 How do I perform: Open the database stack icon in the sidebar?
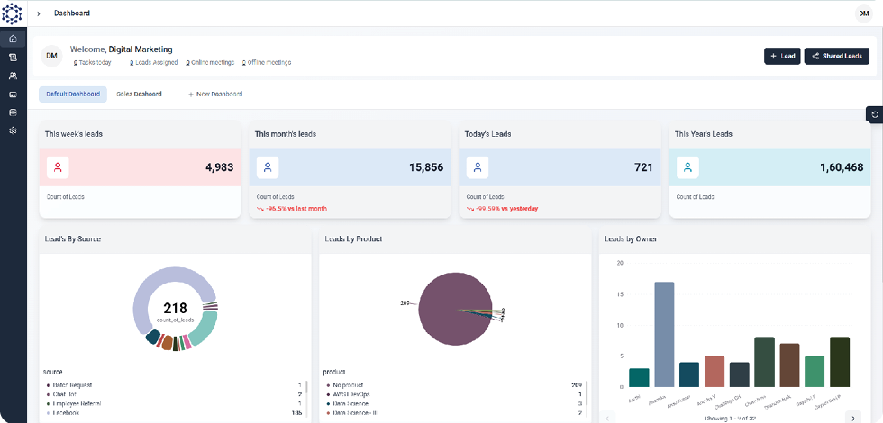pyautogui.click(x=13, y=112)
